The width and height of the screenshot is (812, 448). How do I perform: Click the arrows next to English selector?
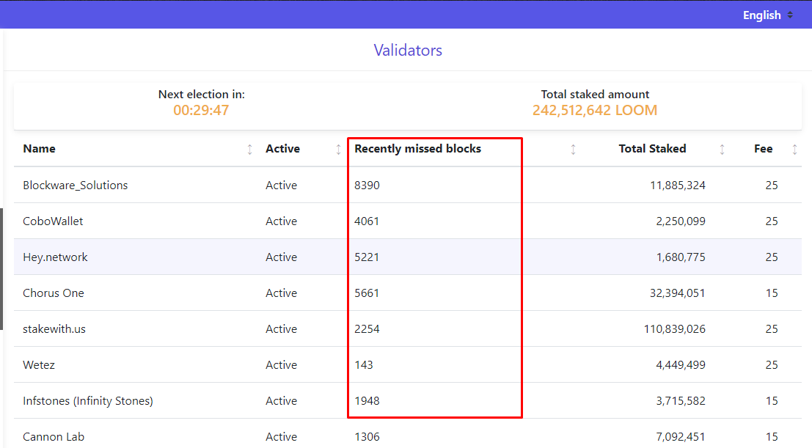791,15
